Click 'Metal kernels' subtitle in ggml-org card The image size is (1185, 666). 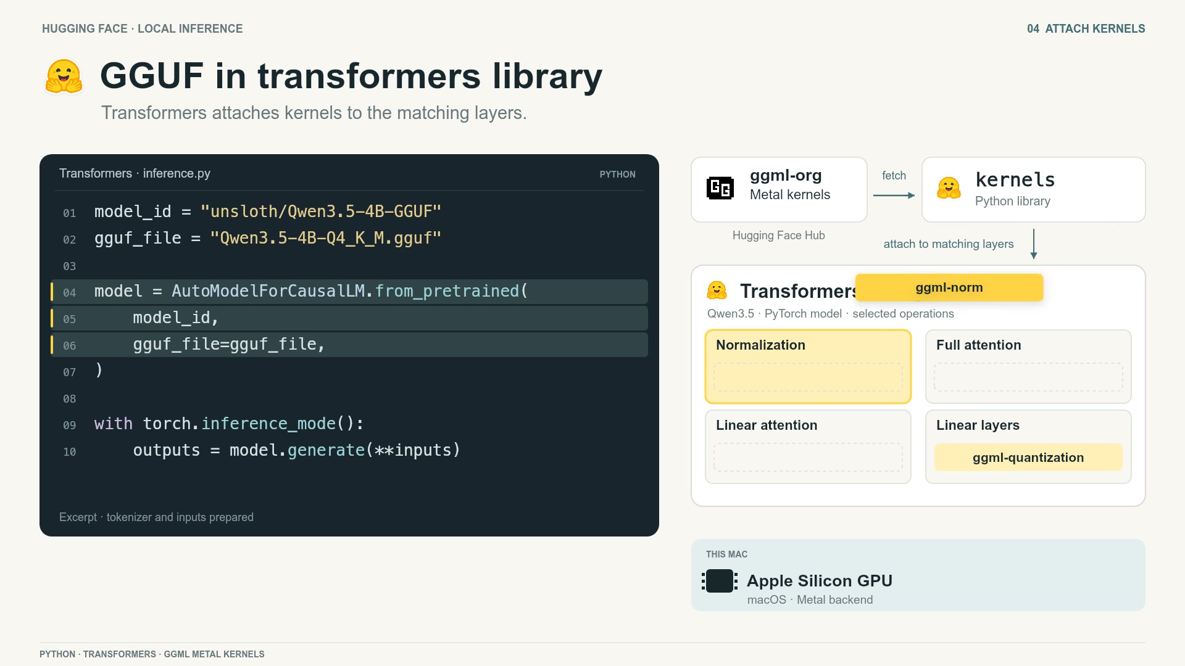click(x=790, y=195)
